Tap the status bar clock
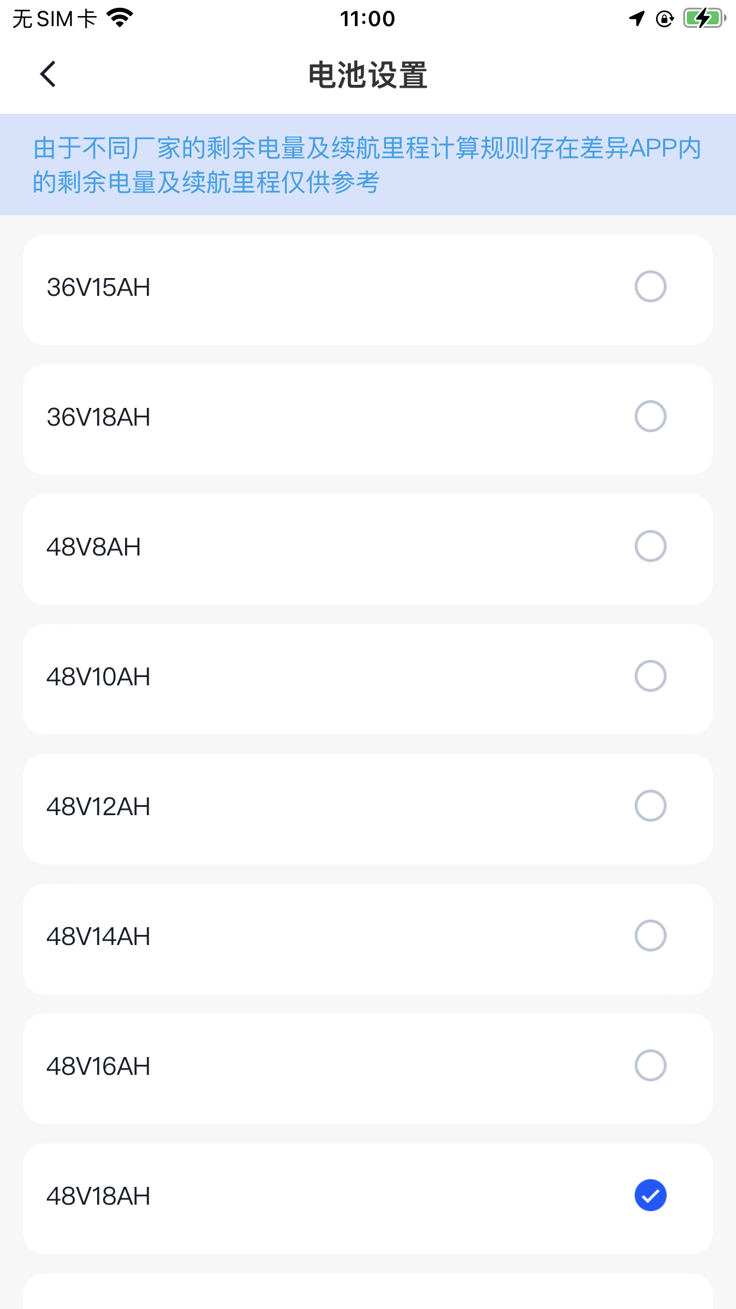This screenshot has width=736, height=1309. pos(367,18)
